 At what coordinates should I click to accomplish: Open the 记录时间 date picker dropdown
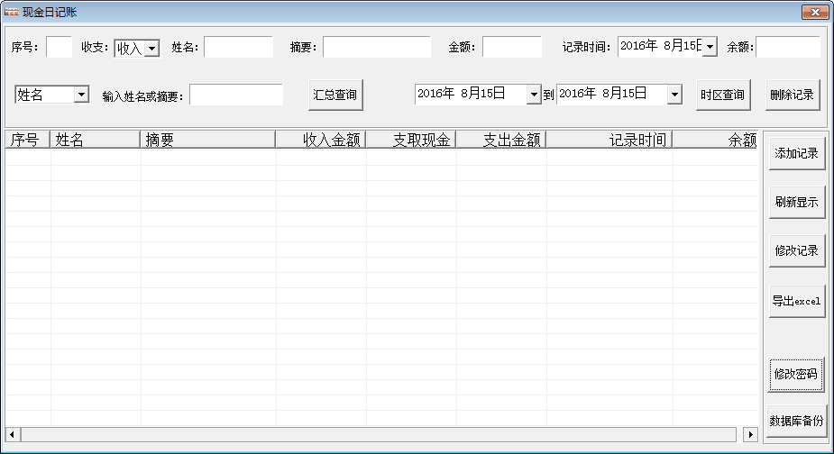point(710,47)
